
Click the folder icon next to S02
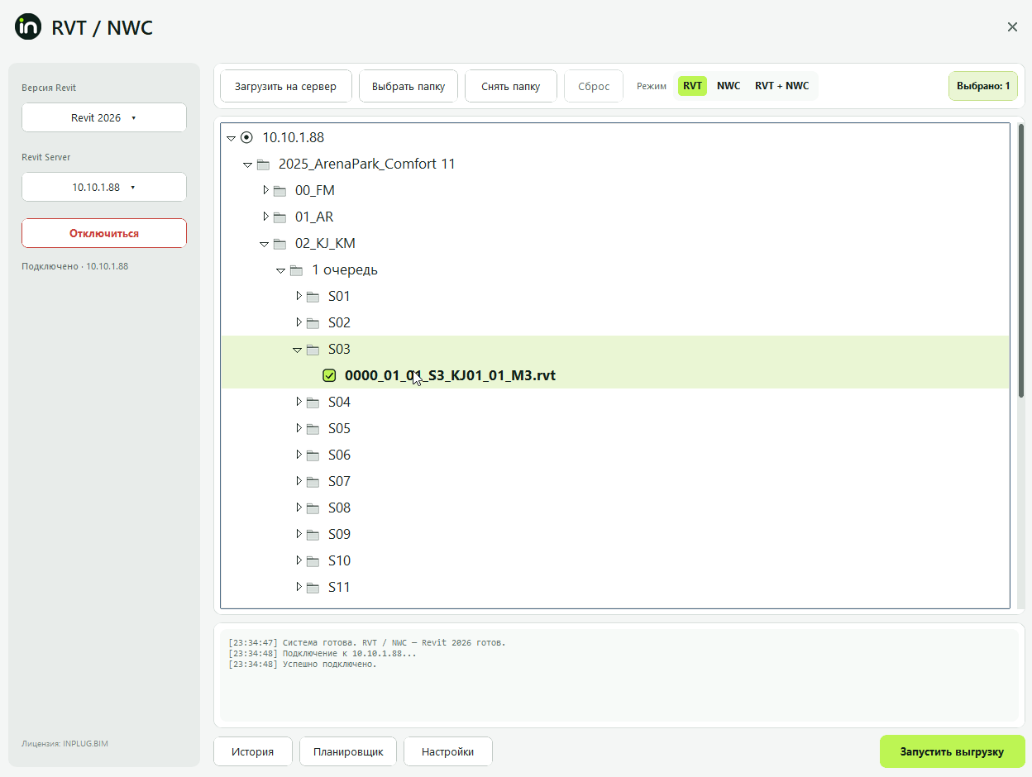coord(313,323)
